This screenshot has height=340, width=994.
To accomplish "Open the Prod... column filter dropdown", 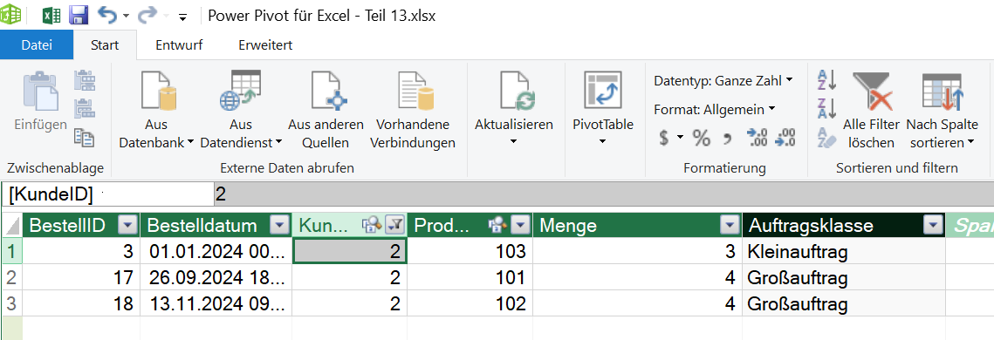I will pos(520,226).
